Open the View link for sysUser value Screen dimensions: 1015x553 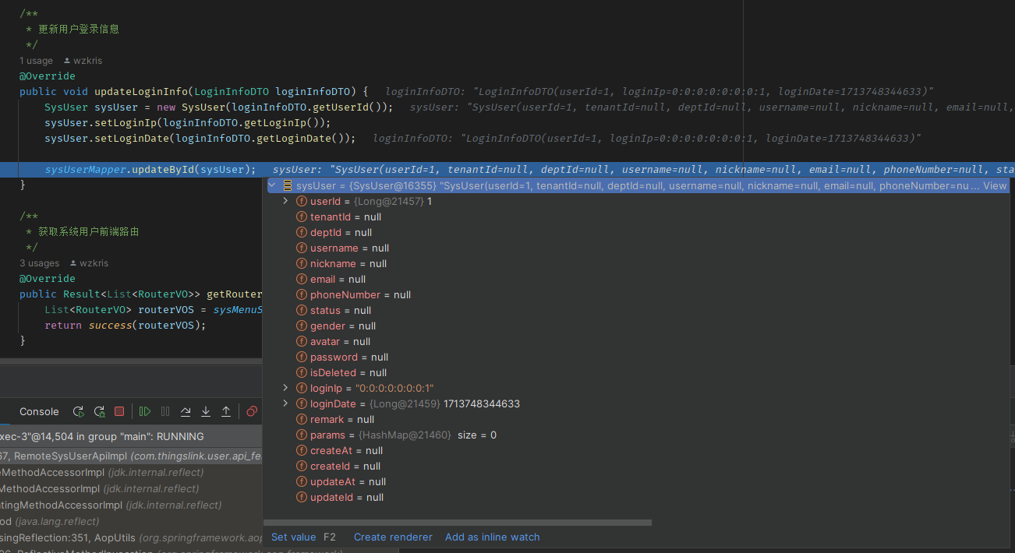tap(995, 185)
